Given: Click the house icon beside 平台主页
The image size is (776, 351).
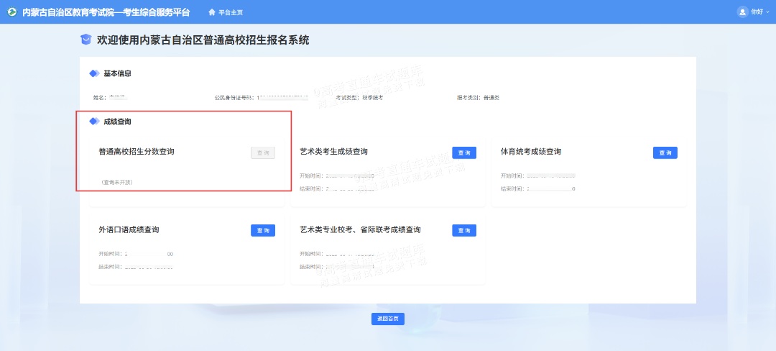Looking at the screenshot, I should 212,12.
